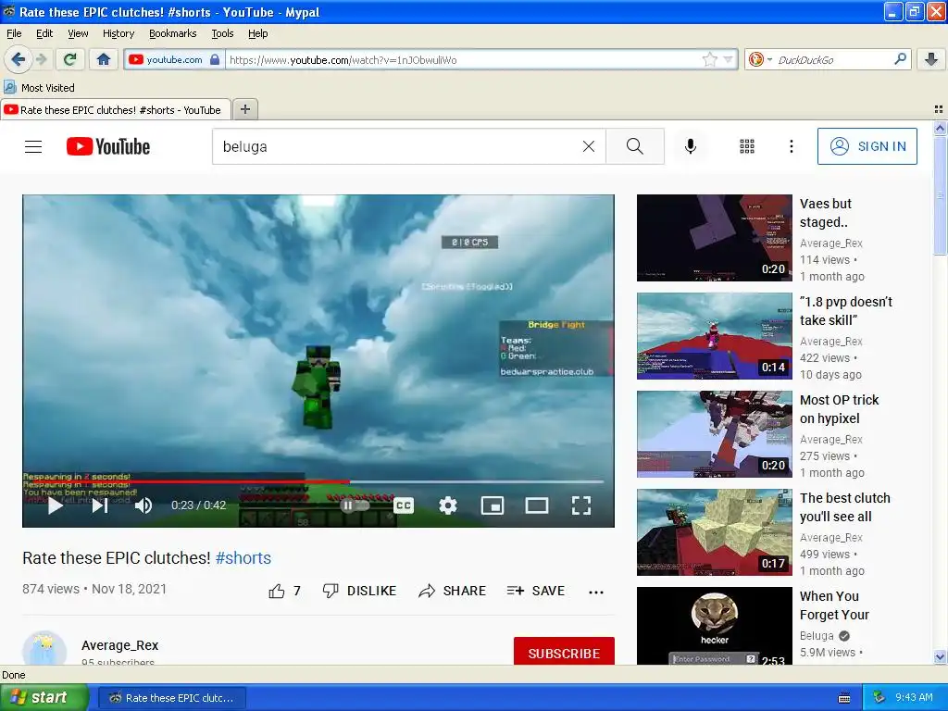Screen dimensions: 948x711
Task: Open the Vaes but staged video thumbnail
Action: (714, 238)
